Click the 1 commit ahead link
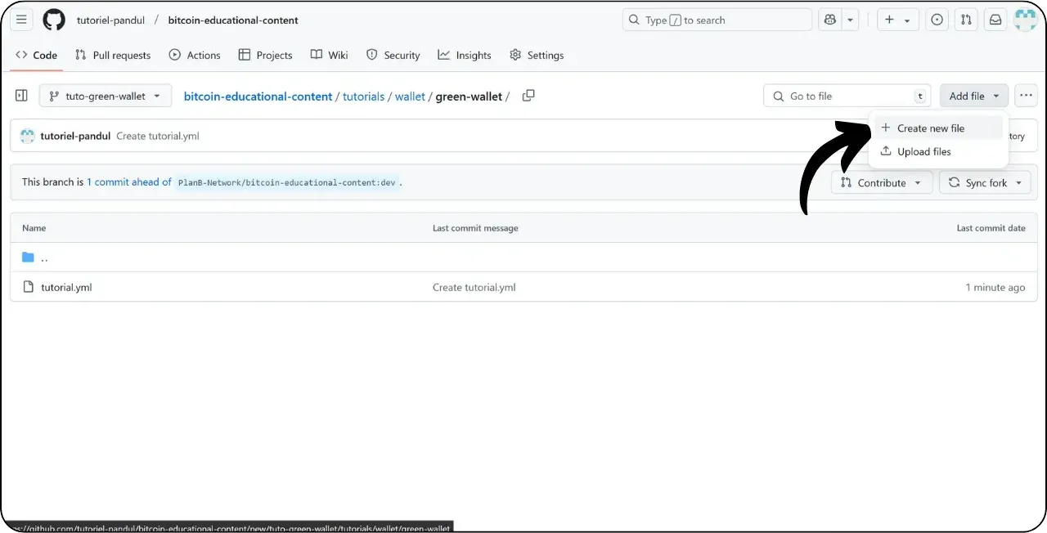1047x533 pixels. 128,181
